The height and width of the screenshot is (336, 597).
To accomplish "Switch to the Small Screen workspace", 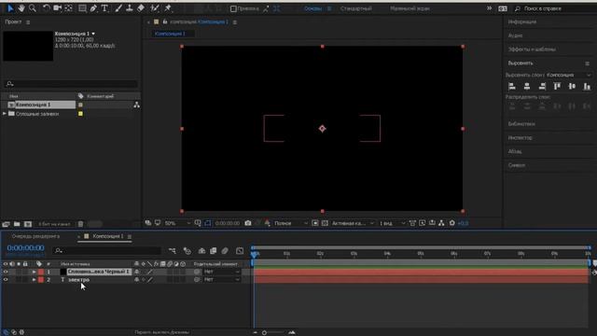I will click(x=410, y=8).
